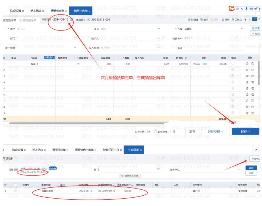Click the 设置 button under 查询
Image resolution: width=262 pixels, height=206 pixels.
click(x=251, y=173)
